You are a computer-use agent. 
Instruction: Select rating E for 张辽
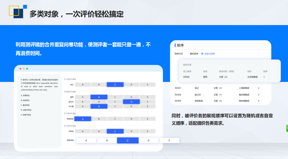tap(147, 84)
